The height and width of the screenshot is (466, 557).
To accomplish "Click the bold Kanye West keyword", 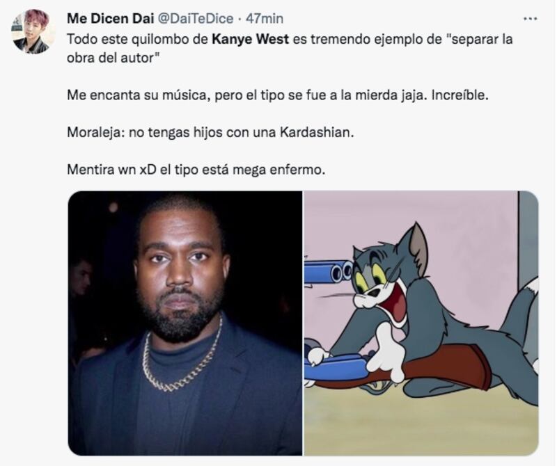I will point(250,39).
